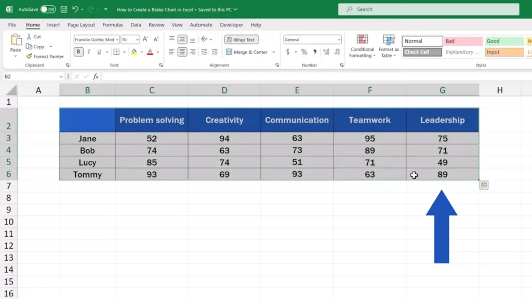Open the text Orientation options
Viewport: 532px width, 299px height.
tap(204, 39)
